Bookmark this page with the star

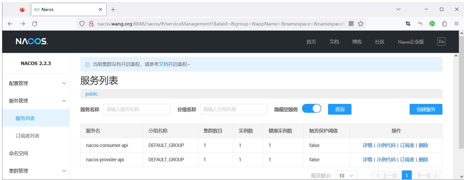(x=360, y=24)
